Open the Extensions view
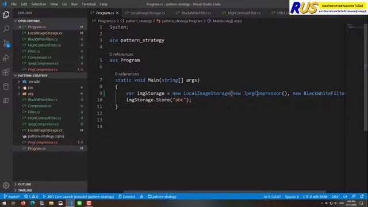 [x=6, y=72]
